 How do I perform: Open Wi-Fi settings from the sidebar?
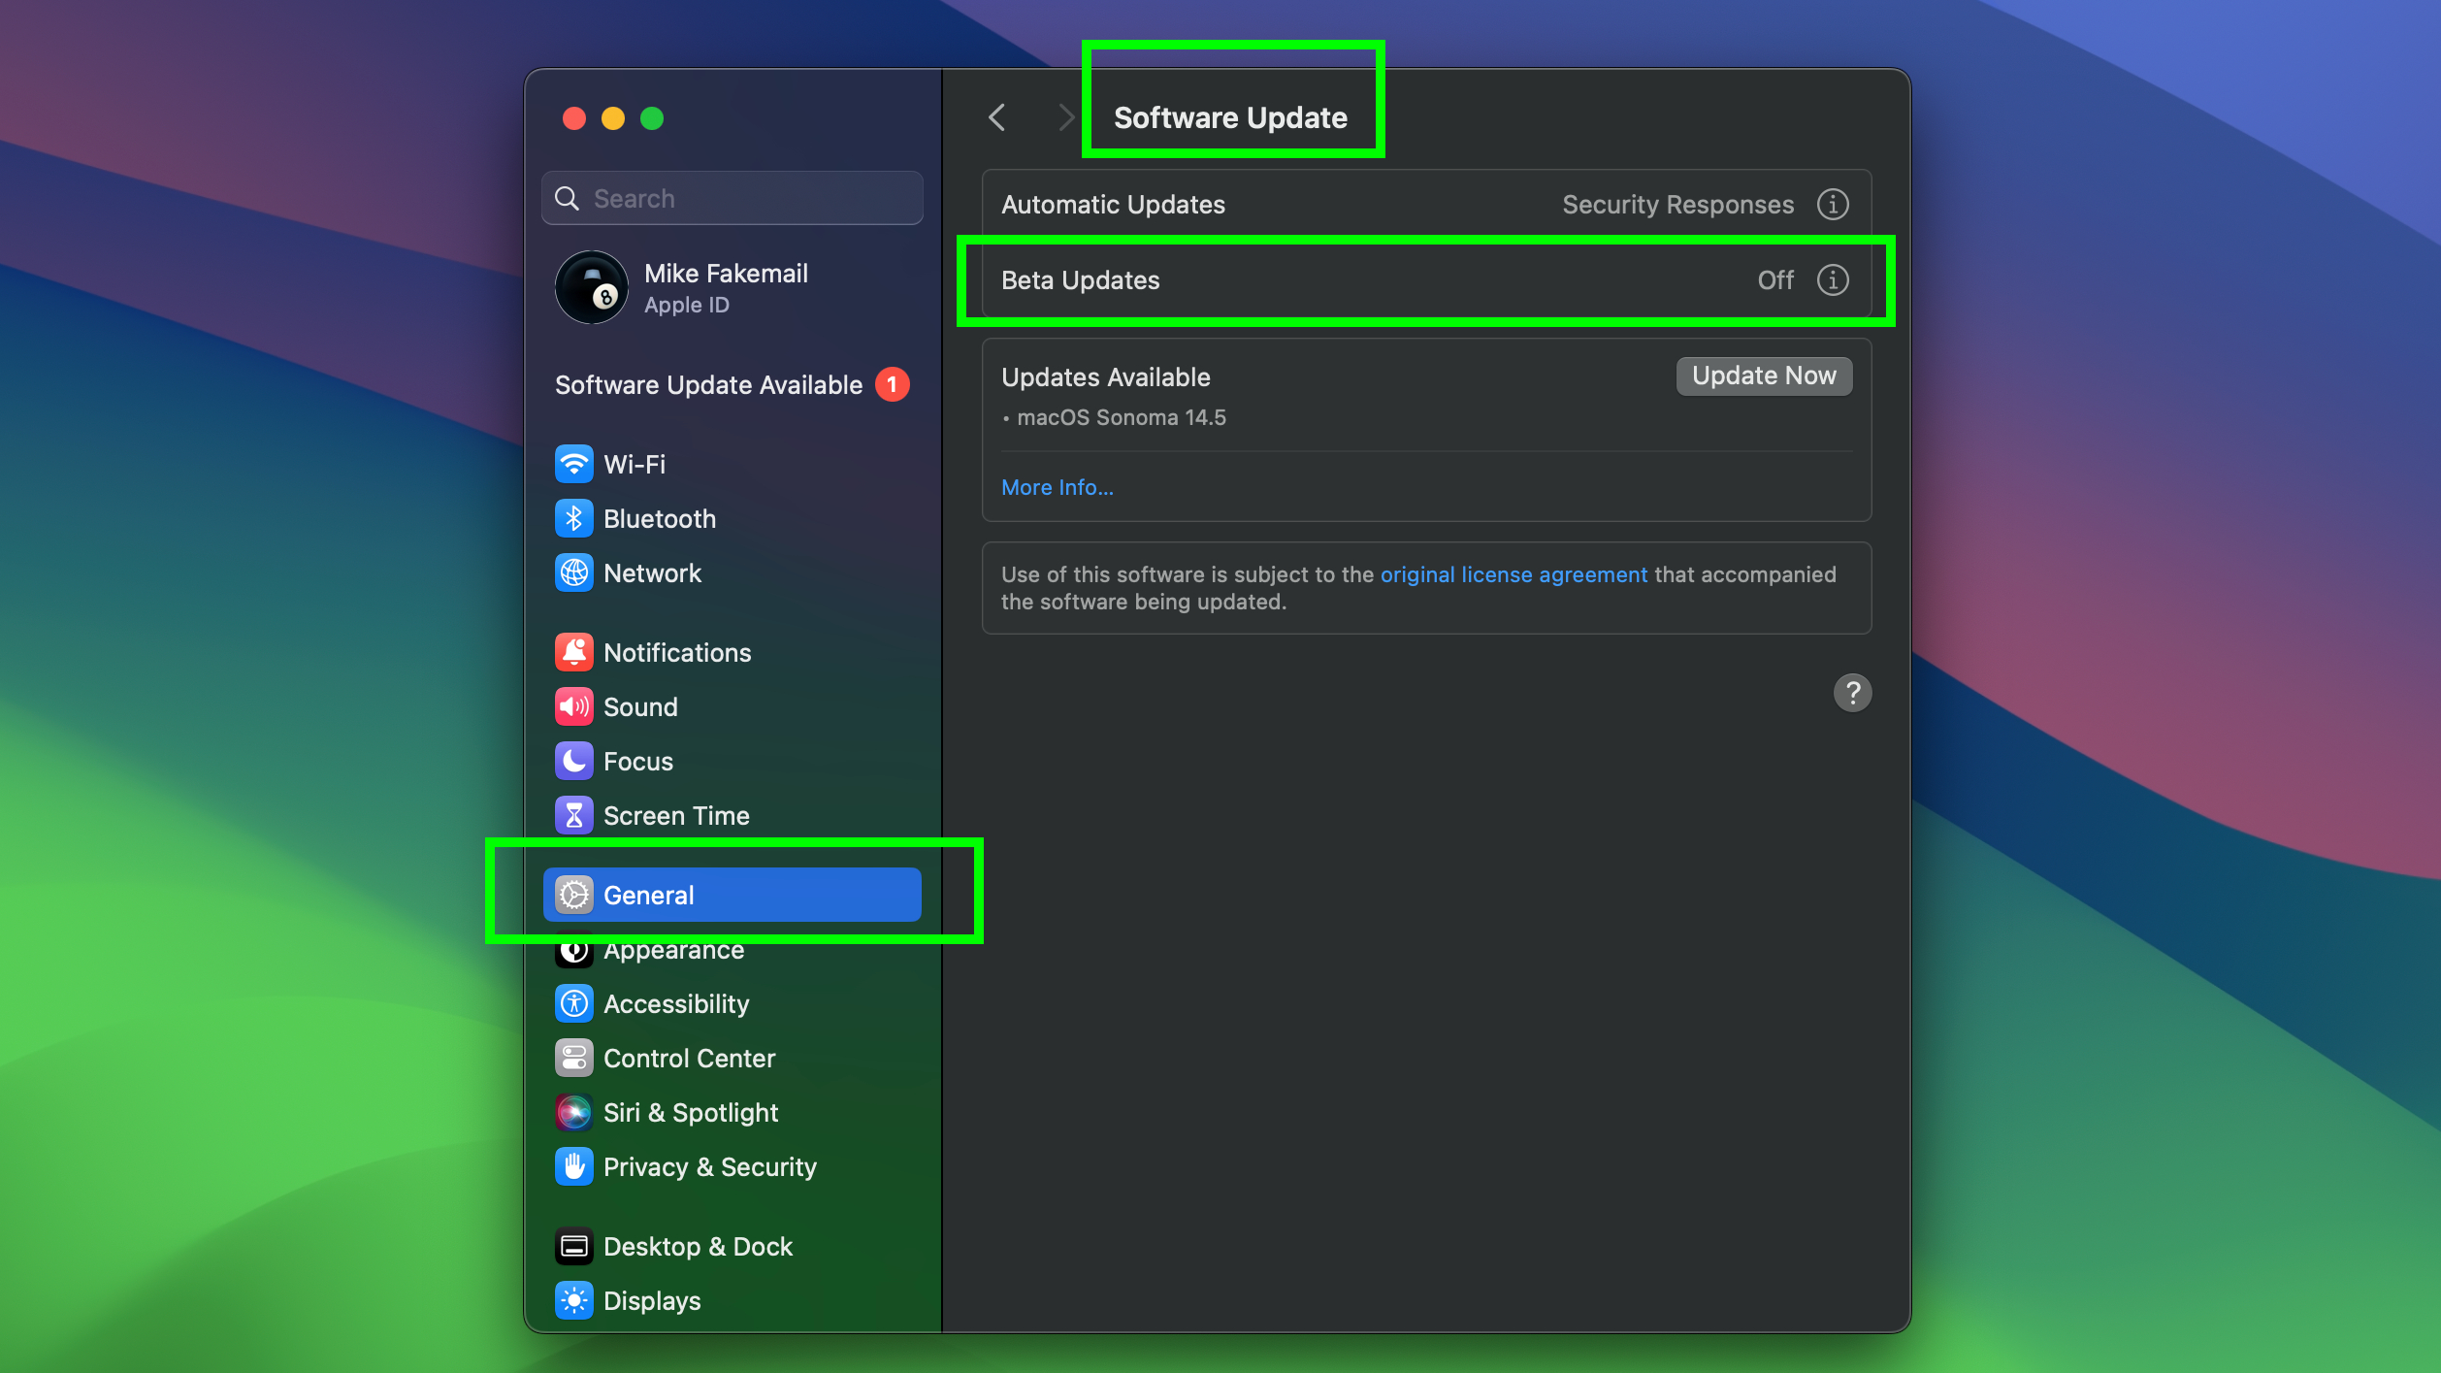(633, 464)
